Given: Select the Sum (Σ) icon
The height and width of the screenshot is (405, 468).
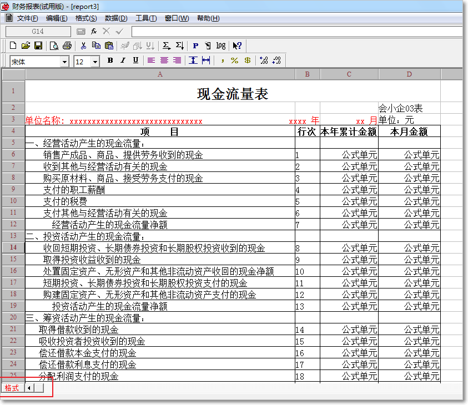Looking at the screenshot, I should (x=166, y=45).
